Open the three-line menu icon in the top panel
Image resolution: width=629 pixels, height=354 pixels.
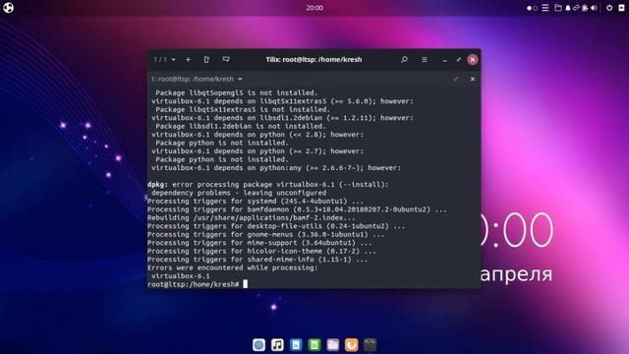point(545,8)
